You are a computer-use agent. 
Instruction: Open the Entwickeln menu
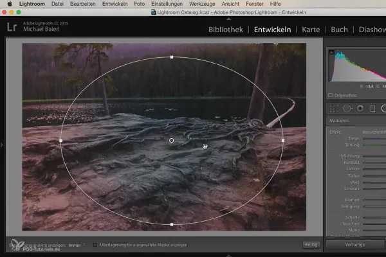pos(115,4)
